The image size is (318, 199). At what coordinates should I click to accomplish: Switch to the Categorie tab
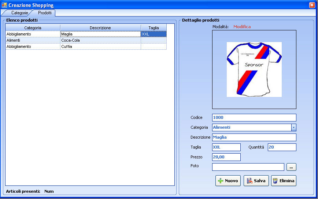[x=19, y=13]
